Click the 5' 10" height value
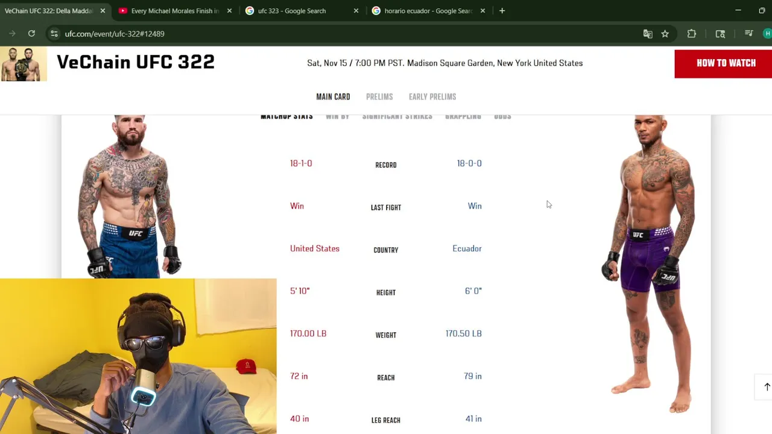 (x=300, y=291)
